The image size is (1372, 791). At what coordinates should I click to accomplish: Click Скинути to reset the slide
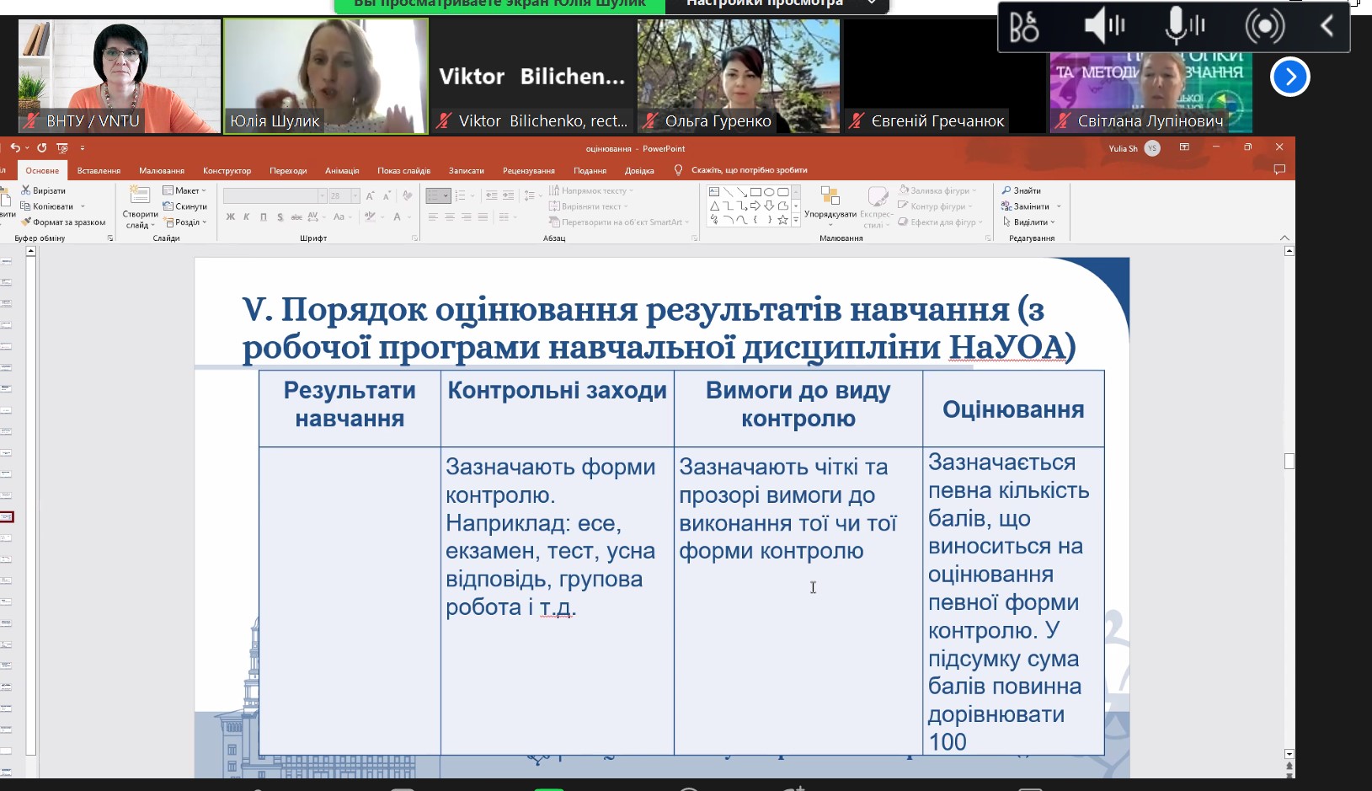coord(185,206)
